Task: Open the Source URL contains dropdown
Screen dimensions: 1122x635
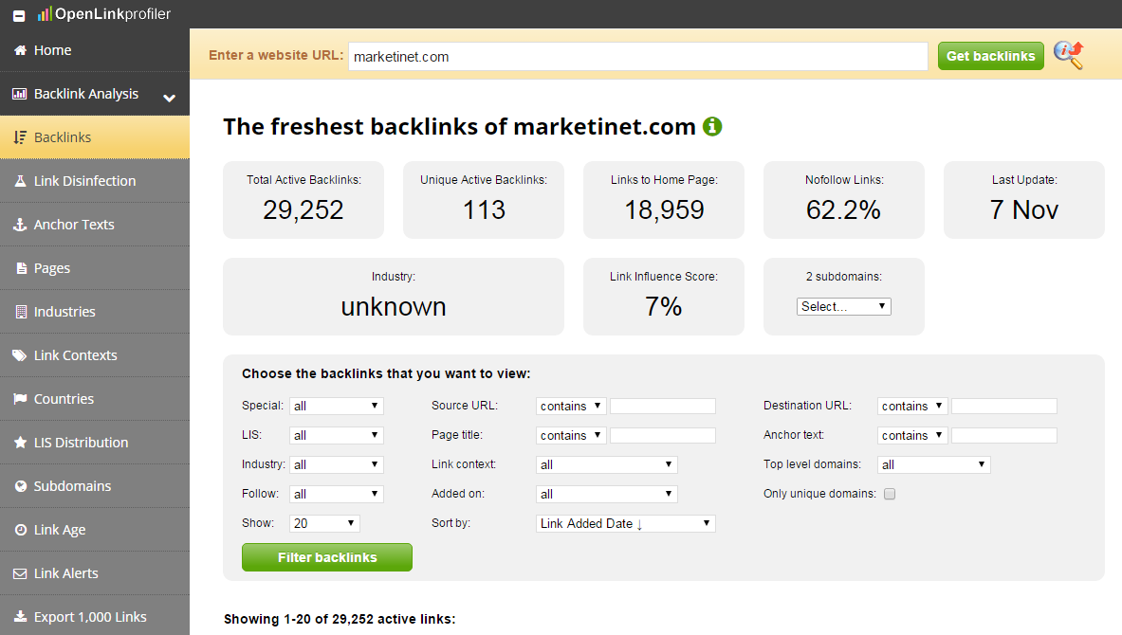Action: click(571, 407)
